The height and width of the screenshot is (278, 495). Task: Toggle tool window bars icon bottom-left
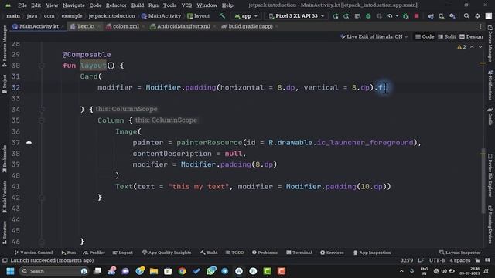point(5,260)
